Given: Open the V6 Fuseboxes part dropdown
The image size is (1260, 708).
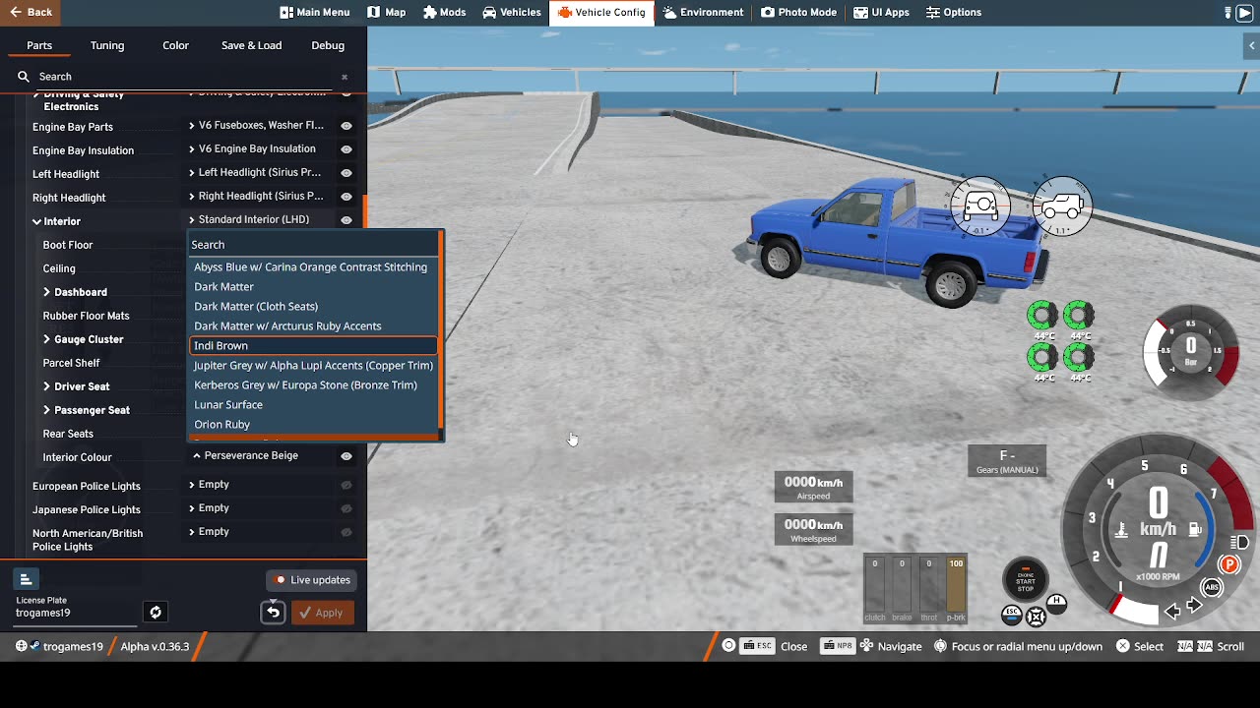Looking at the screenshot, I should coord(261,125).
